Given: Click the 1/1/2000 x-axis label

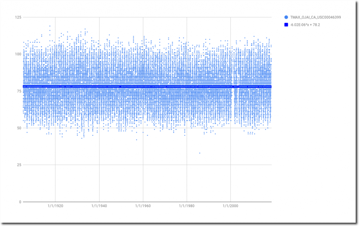Looking at the screenshot, I should [x=230, y=206].
